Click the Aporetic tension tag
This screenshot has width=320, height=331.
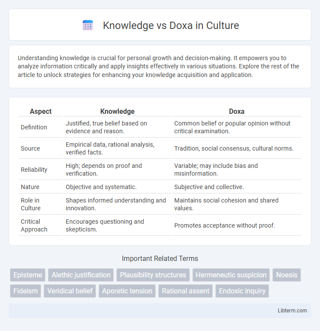pyautogui.click(x=127, y=291)
